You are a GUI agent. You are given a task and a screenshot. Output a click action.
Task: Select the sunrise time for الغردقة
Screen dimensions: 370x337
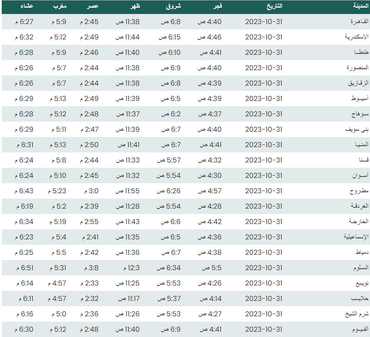coord(169,206)
